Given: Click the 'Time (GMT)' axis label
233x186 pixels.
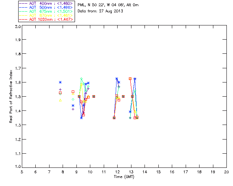Looking at the screenshot, I should pos(124,177).
